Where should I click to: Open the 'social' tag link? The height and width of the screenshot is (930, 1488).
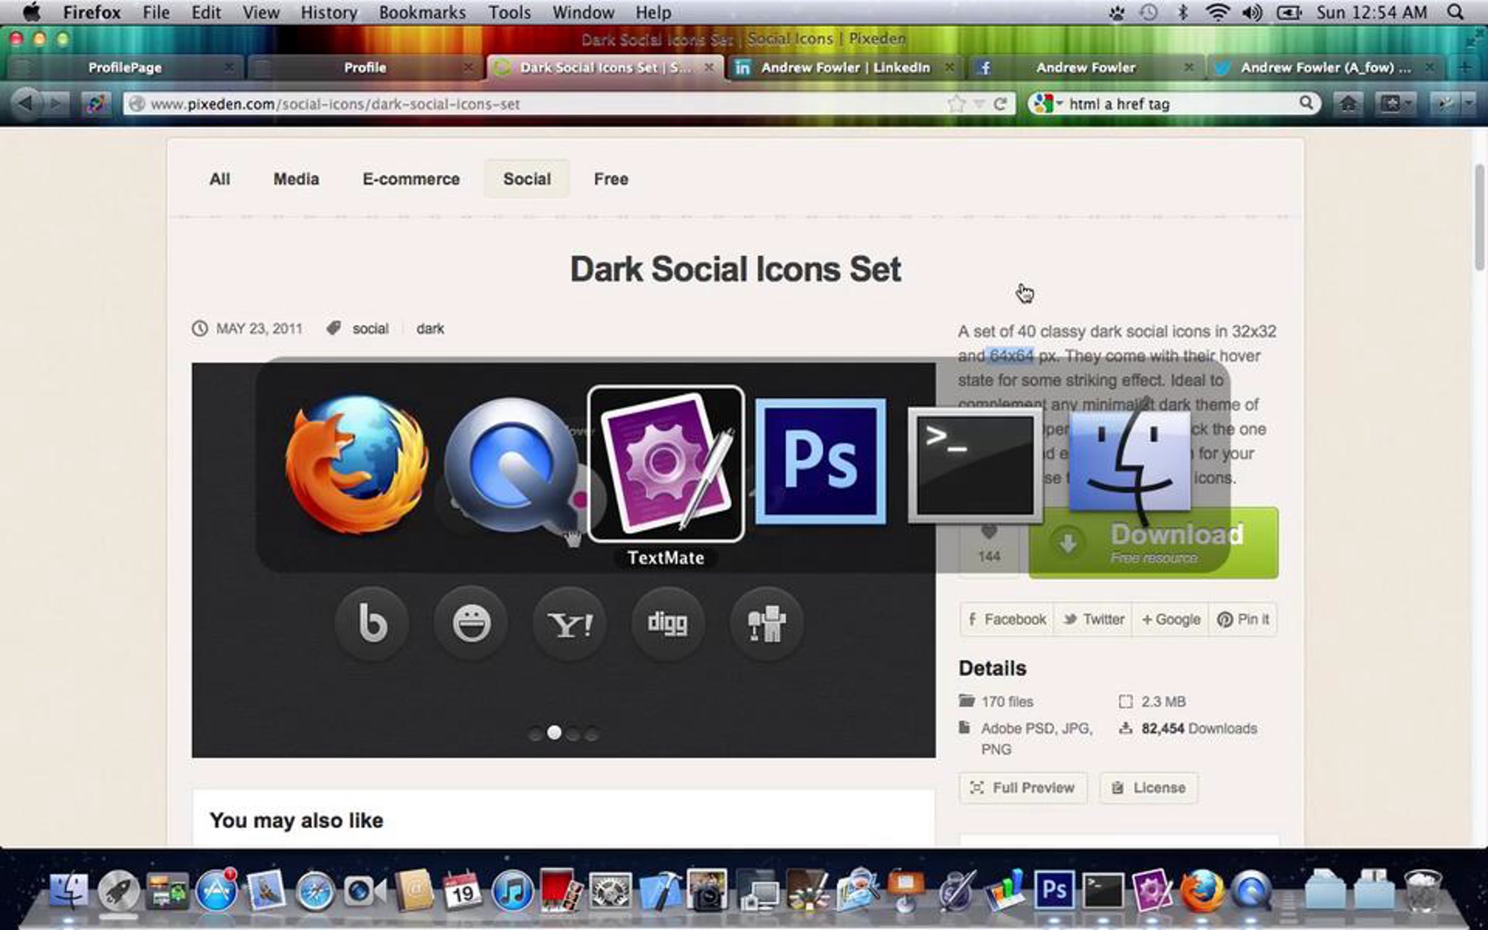tap(370, 329)
